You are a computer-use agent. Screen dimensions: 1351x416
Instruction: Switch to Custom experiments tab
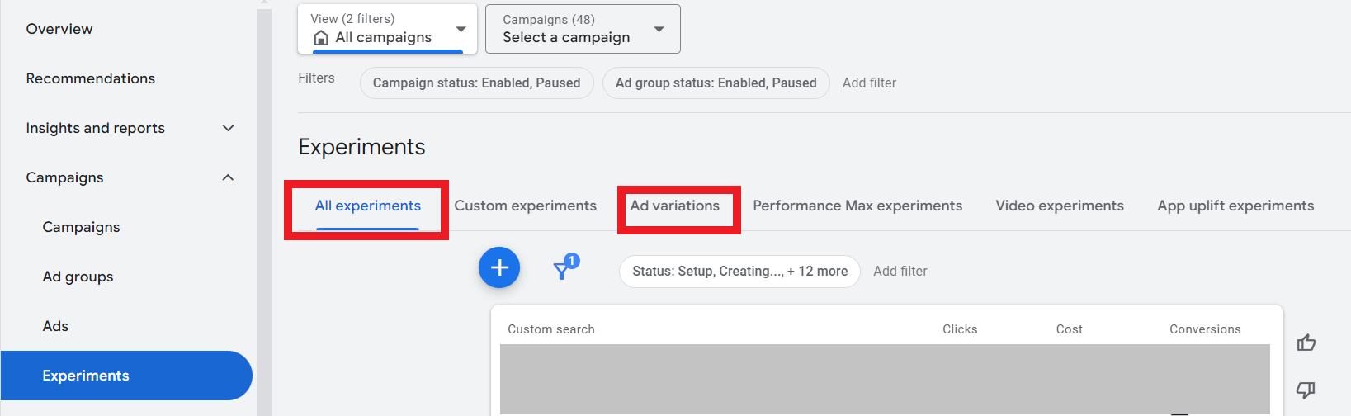(525, 206)
